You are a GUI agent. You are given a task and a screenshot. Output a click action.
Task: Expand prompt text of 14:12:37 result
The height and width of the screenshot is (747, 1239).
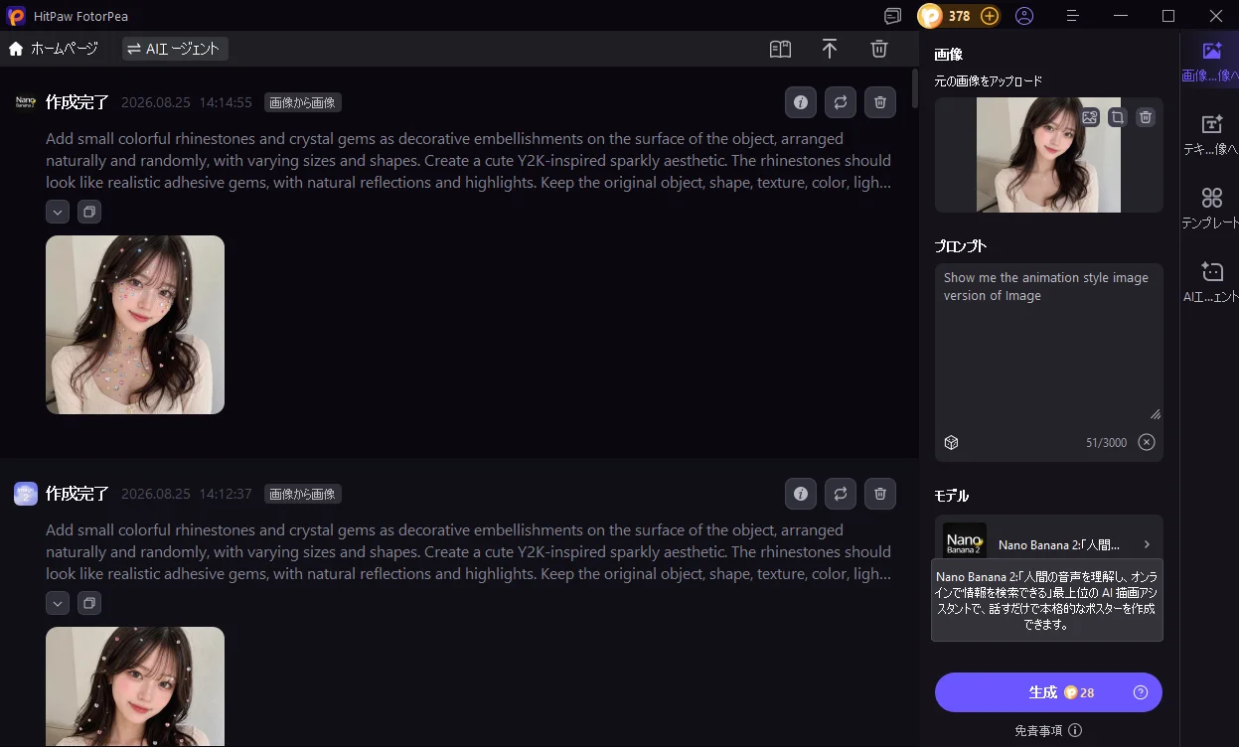[58, 603]
